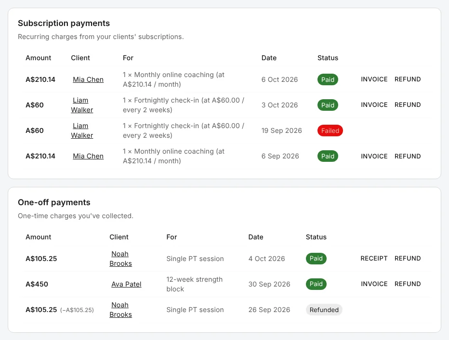Click 'One-time charges you've collected.' text
The image size is (449, 340).
pyautogui.click(x=76, y=216)
